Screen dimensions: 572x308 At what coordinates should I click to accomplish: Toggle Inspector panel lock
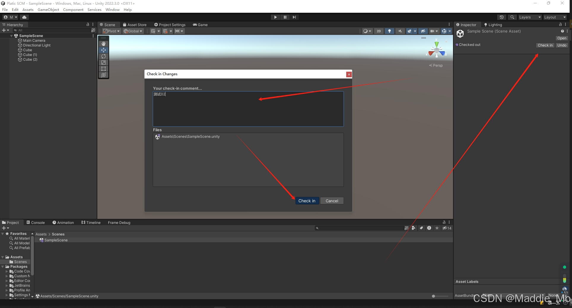[560, 25]
